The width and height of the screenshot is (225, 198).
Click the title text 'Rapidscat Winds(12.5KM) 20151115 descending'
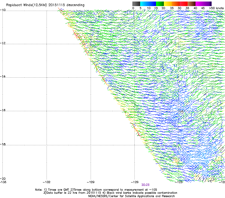(45, 5)
